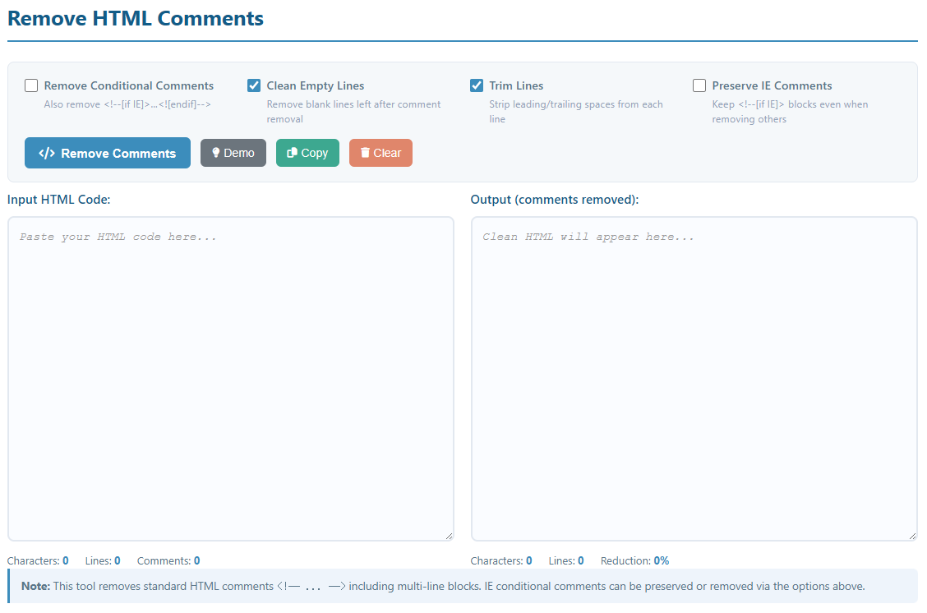Viewport: 927px width, 613px height.
Task: Click the Remove HTML Comments page heading
Action: [136, 18]
